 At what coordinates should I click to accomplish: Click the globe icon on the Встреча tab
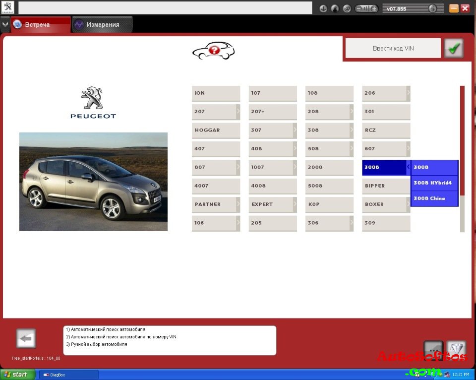(x=17, y=24)
